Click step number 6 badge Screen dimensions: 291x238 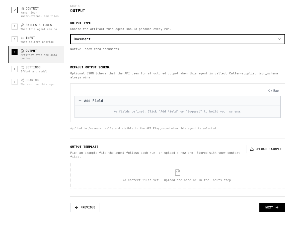point(15,82)
